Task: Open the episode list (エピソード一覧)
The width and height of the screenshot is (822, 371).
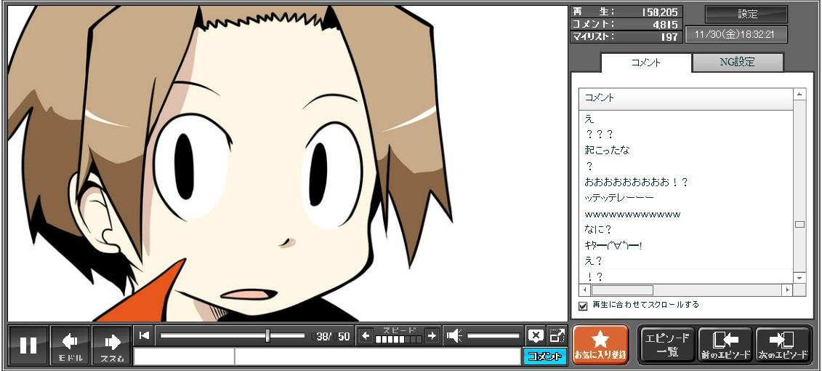Action: click(666, 345)
